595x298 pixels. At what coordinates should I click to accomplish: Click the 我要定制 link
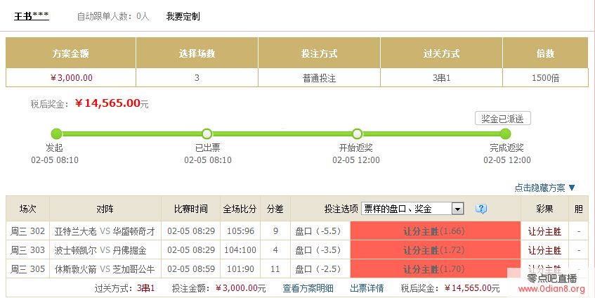(183, 16)
